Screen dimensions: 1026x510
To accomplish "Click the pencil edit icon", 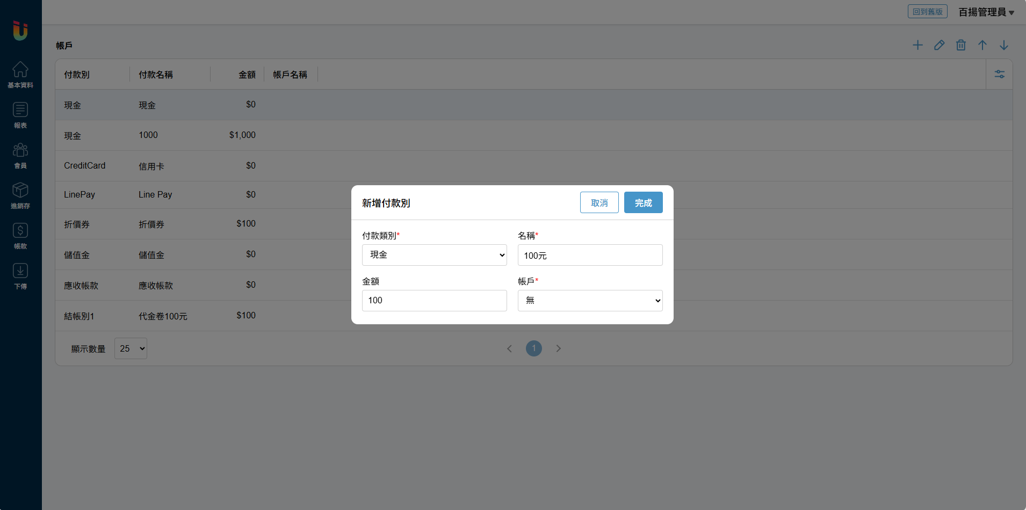I will click(939, 45).
